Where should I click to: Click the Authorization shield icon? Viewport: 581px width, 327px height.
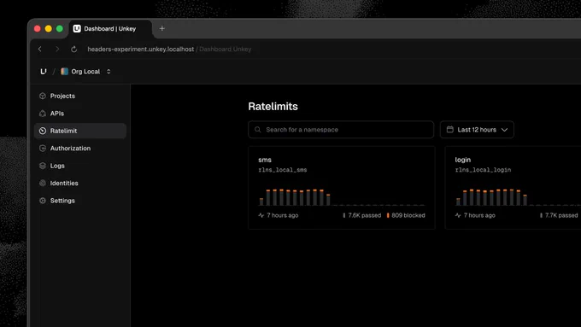43,148
